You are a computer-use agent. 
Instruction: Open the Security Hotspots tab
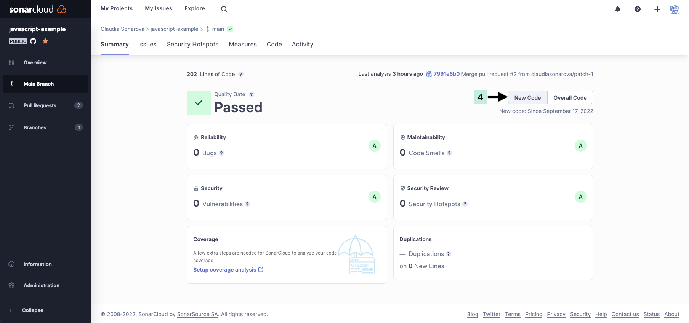(x=193, y=45)
